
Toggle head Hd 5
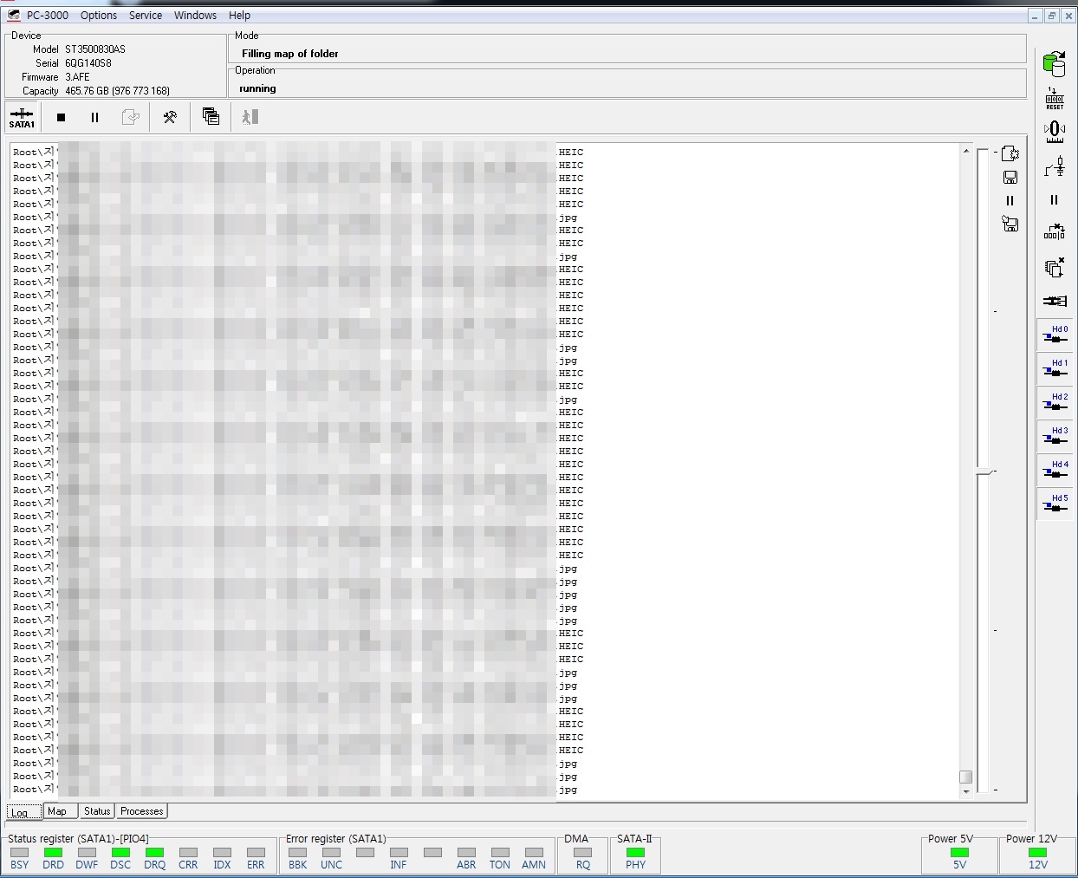click(1055, 504)
